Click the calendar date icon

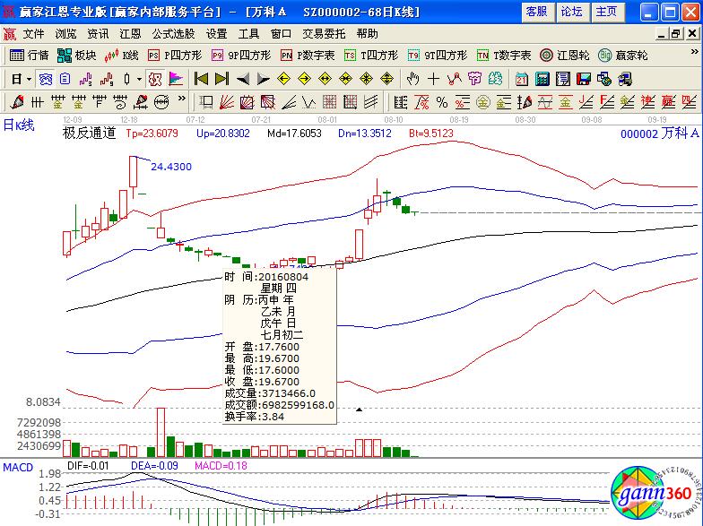click(520, 78)
